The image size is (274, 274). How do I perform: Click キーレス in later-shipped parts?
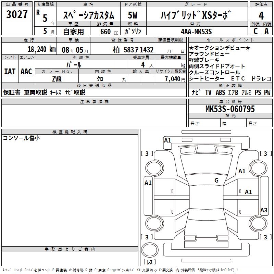tap(55, 92)
